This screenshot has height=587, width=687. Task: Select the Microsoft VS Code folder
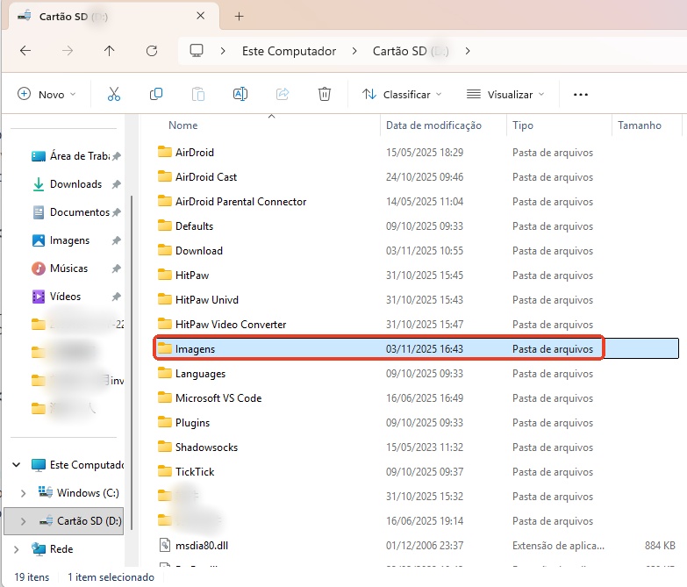tap(218, 397)
